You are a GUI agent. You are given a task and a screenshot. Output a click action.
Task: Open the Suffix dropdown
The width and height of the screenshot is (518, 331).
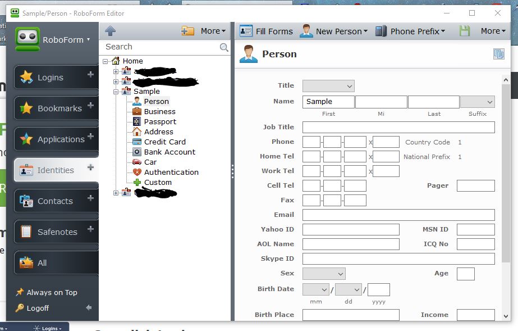click(x=478, y=102)
